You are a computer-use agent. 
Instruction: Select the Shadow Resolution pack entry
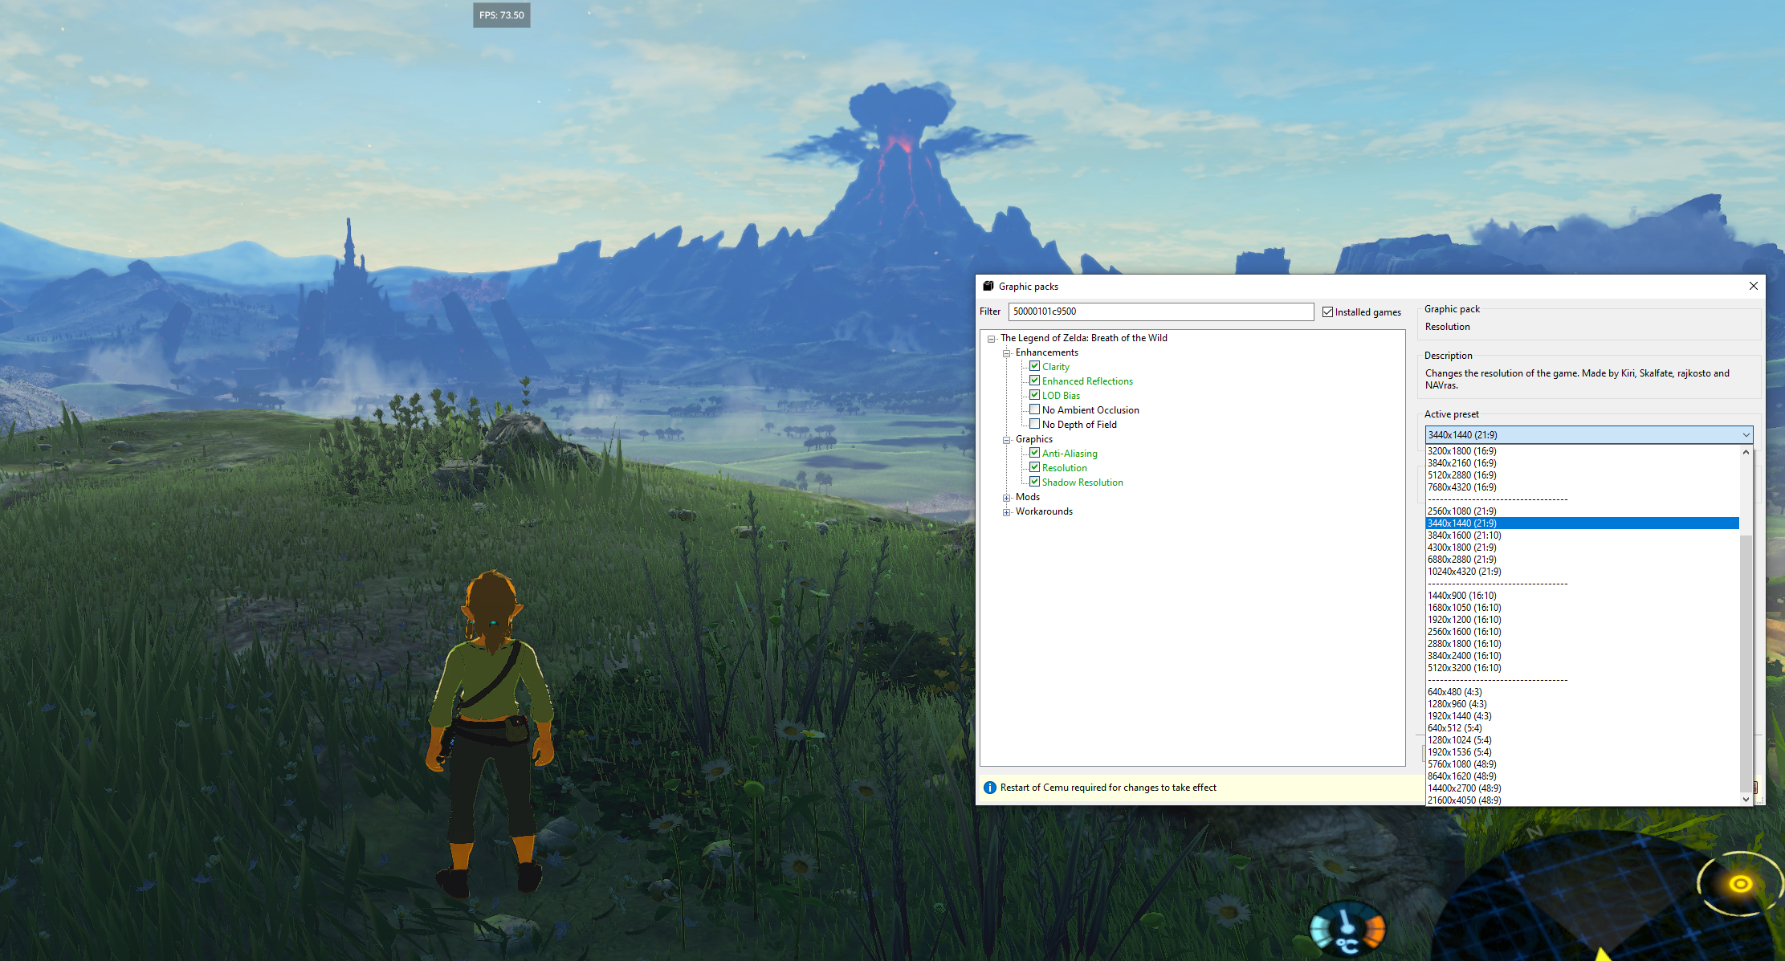pyautogui.click(x=1082, y=483)
